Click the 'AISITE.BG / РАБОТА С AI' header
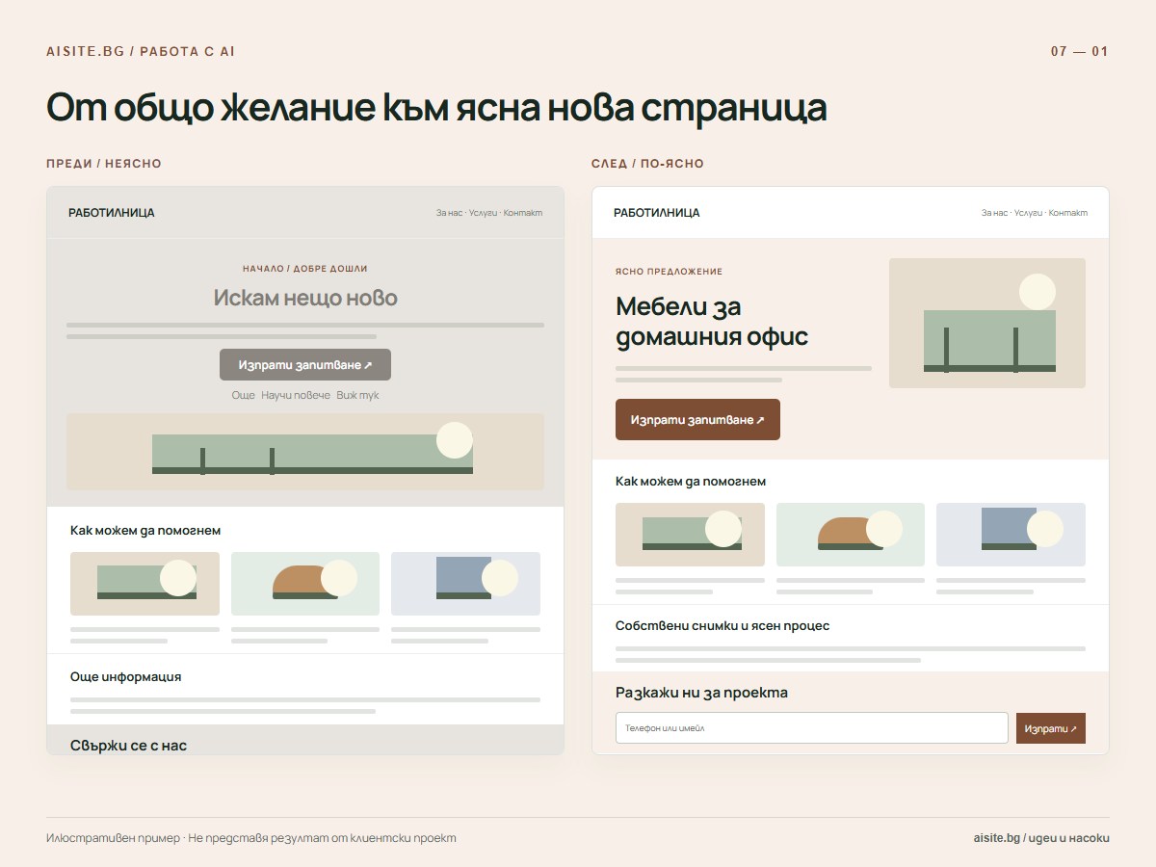The width and height of the screenshot is (1156, 867). click(x=141, y=51)
